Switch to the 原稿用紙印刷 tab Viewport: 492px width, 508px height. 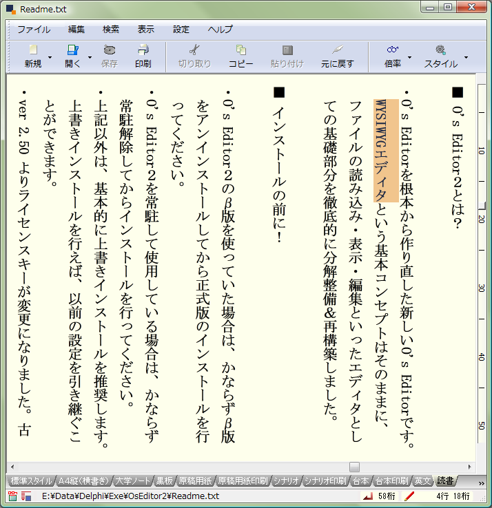243,481
